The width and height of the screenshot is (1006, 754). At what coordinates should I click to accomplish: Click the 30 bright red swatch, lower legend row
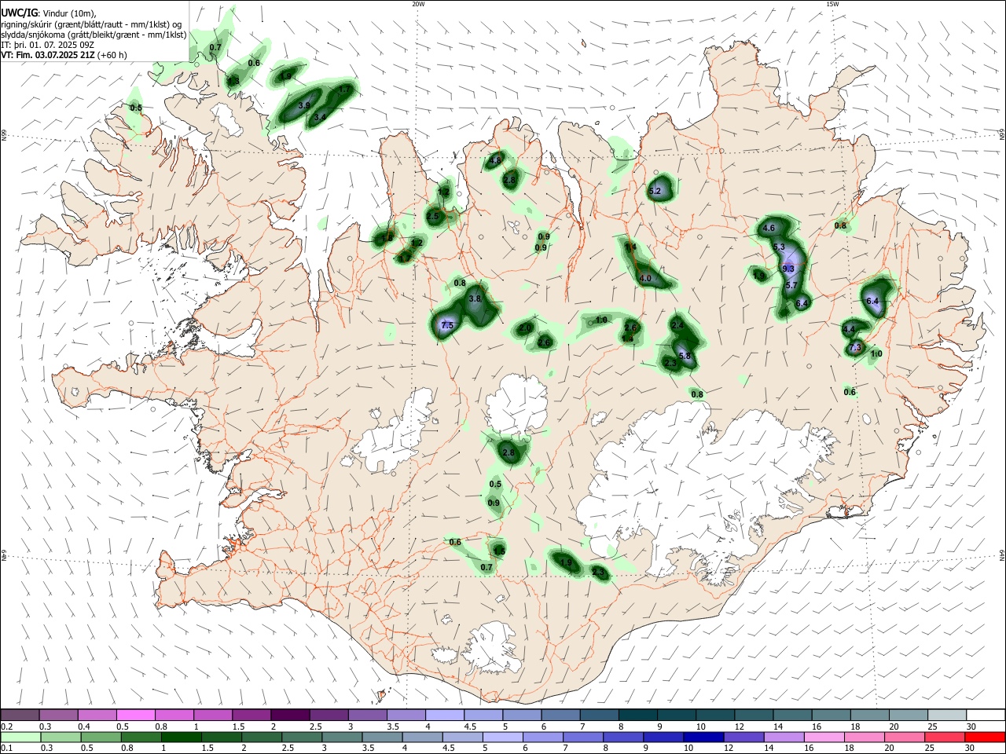[x=986, y=737]
